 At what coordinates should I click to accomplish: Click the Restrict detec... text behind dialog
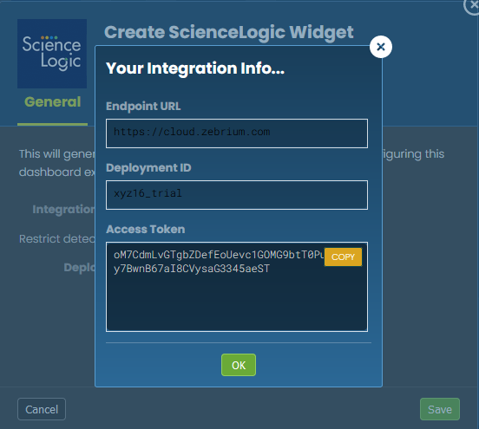tap(56, 239)
